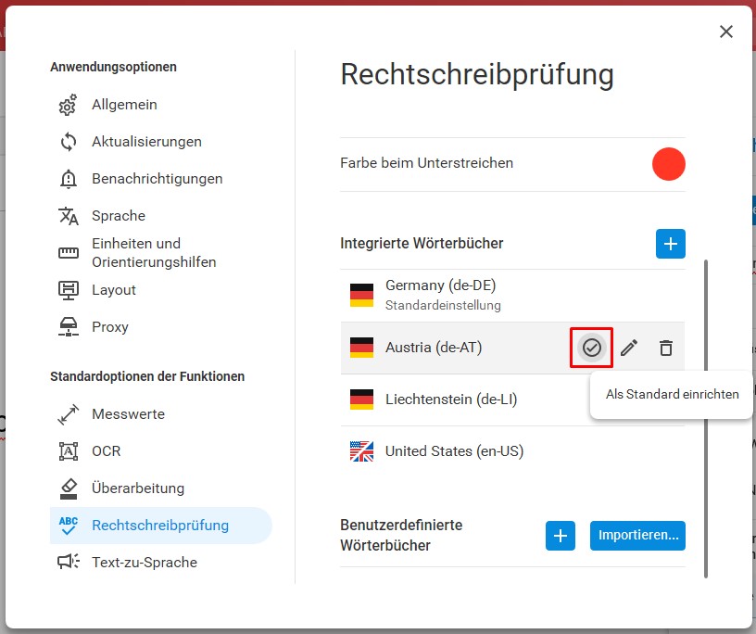Image resolution: width=756 pixels, height=634 pixels.
Task: Go to Aktualisierungen settings
Action: [x=161, y=142]
